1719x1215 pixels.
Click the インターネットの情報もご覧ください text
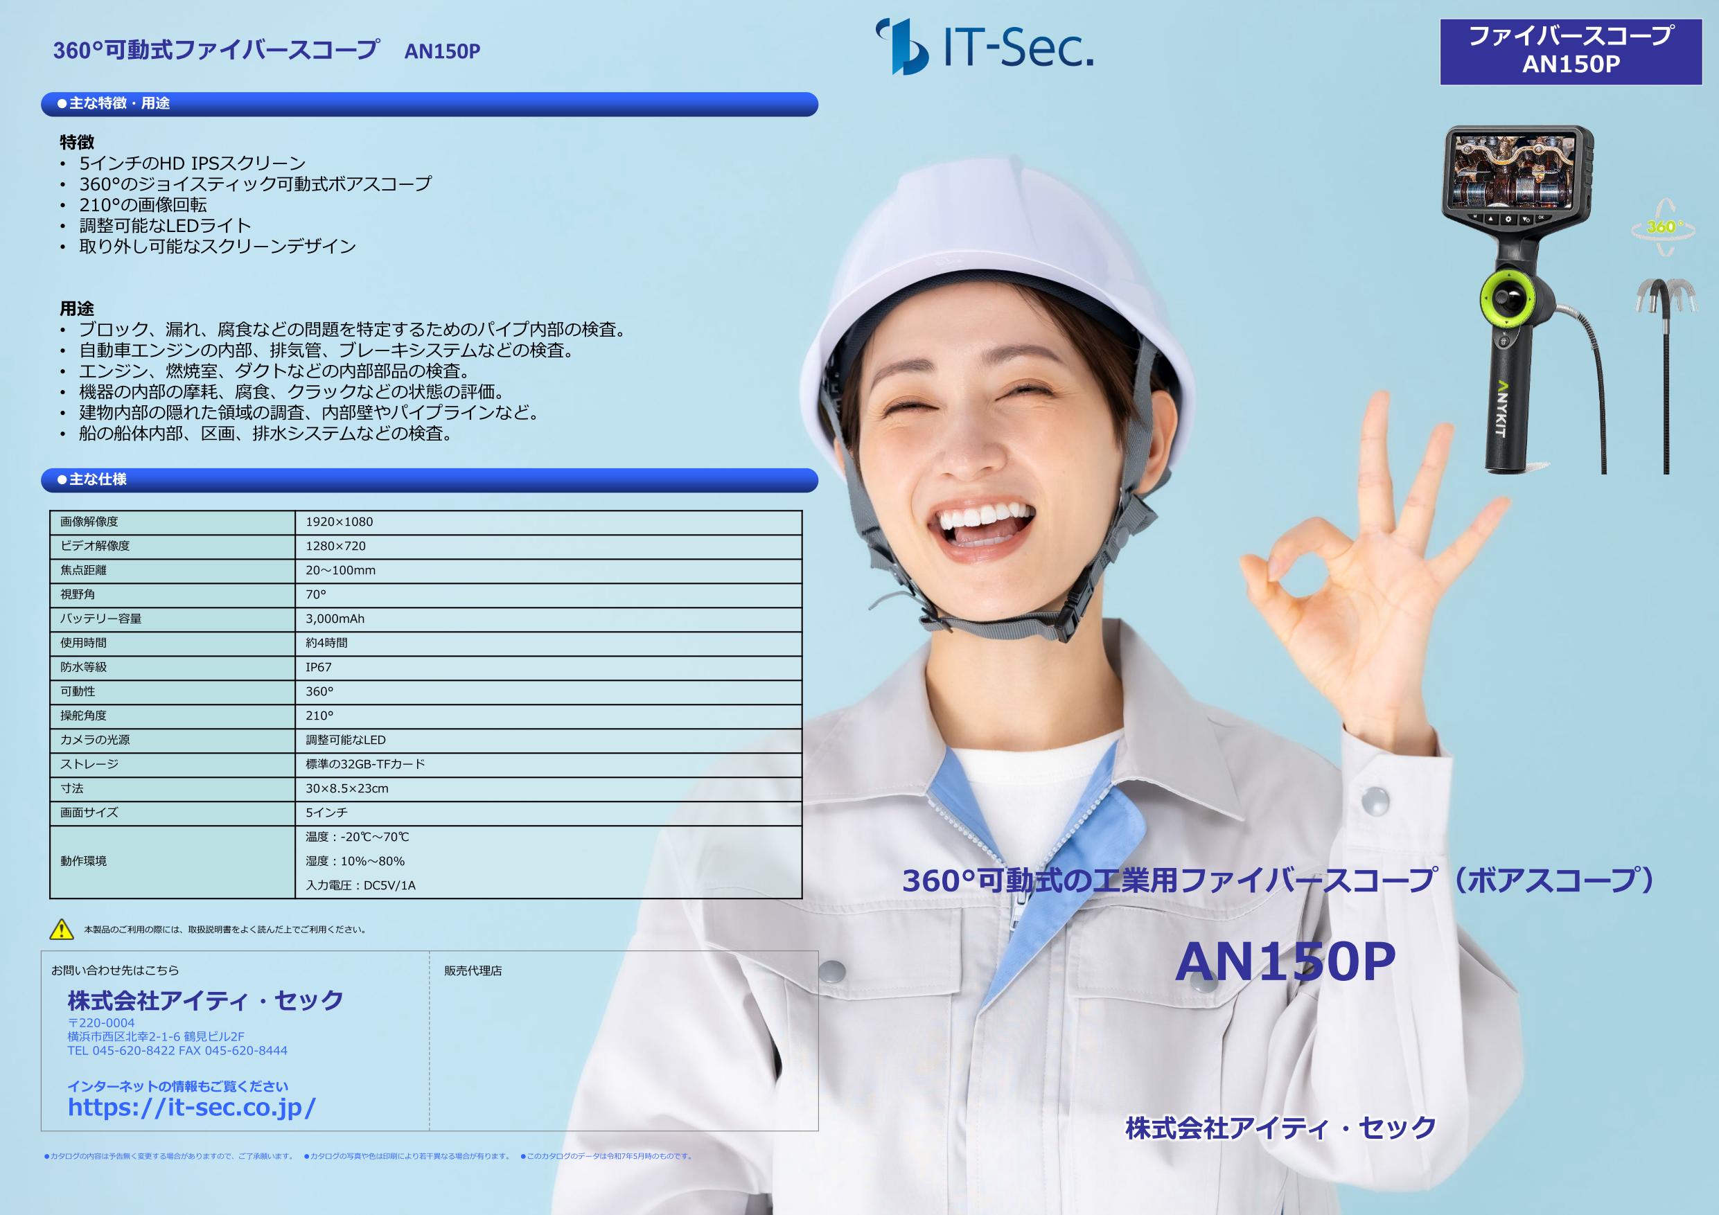point(178,1085)
